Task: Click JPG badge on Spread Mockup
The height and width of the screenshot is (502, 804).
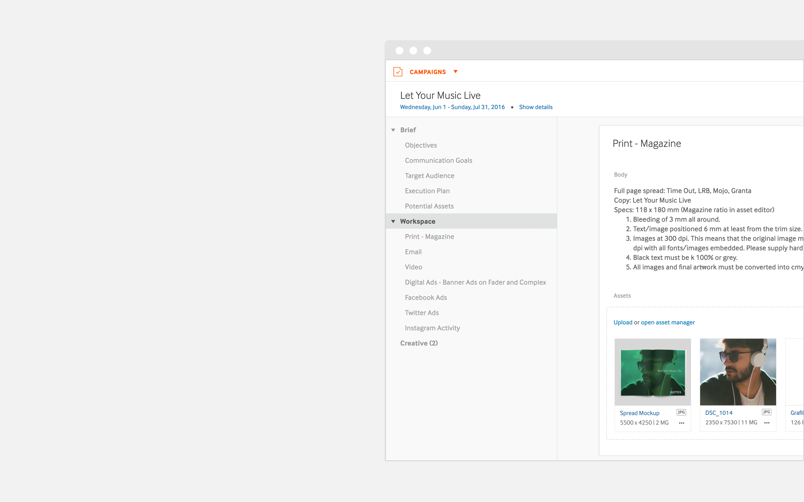Action: pos(681,412)
